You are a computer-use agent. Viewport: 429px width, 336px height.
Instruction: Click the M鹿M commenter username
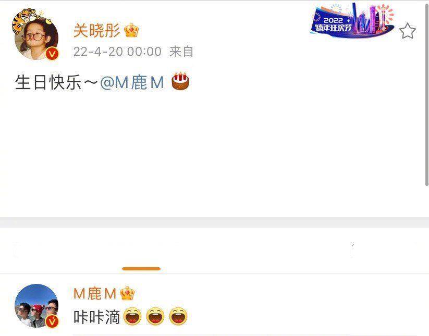[95, 293]
